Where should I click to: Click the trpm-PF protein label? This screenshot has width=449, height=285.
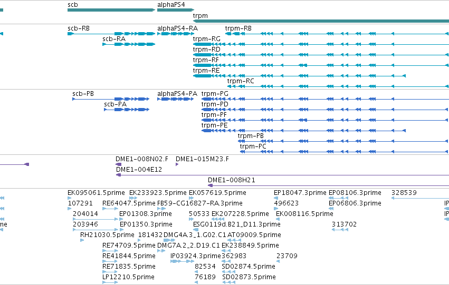(x=214, y=115)
